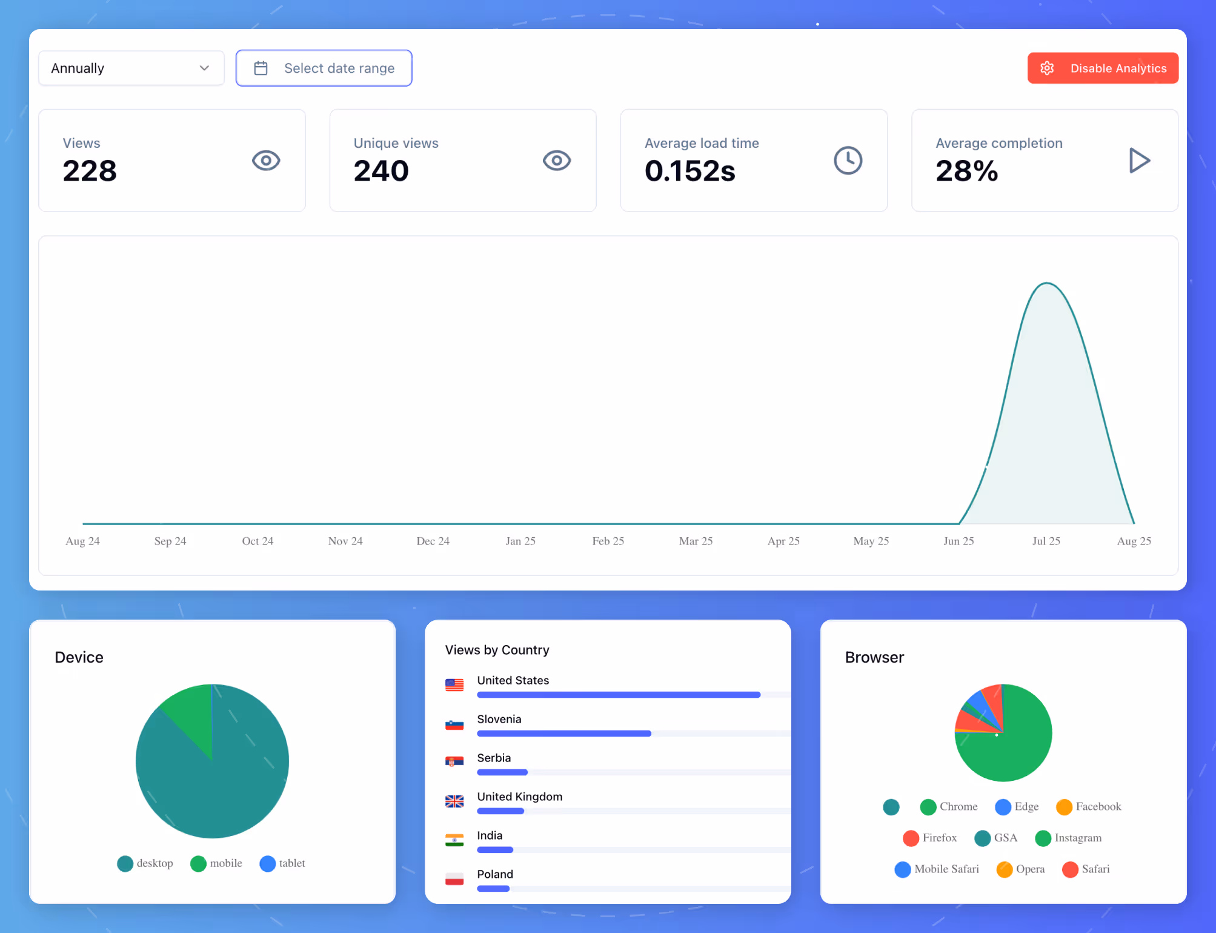Click the Slovenia flag icon

point(454,724)
